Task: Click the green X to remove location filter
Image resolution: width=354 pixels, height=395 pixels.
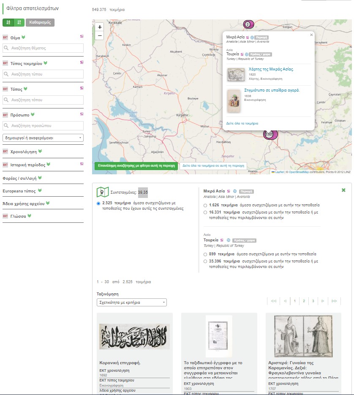Action: coord(343,190)
